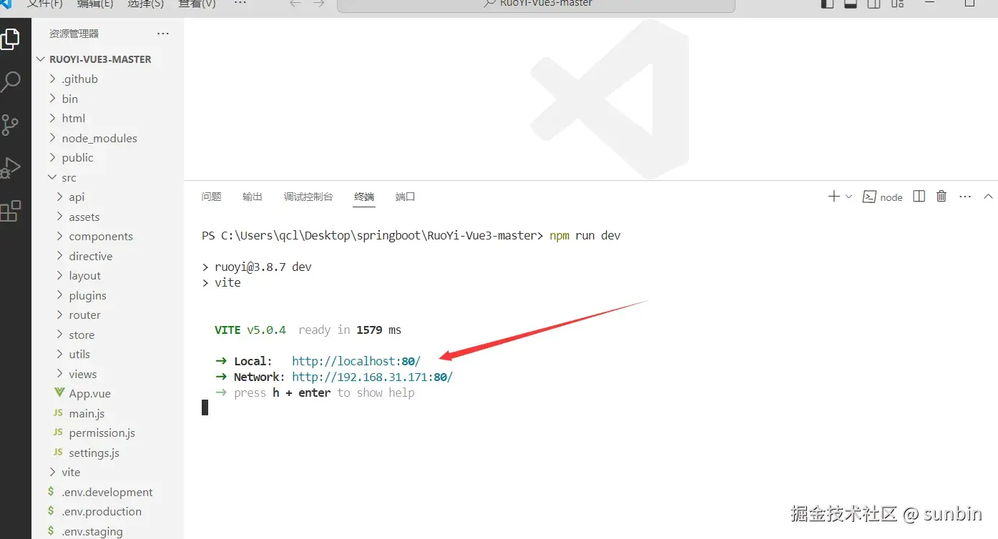The image size is (998, 539).
Task: Open terminal panel more actions ellipsis
Action: [965, 197]
